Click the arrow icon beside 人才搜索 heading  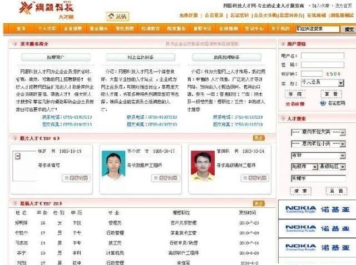coord(283,118)
